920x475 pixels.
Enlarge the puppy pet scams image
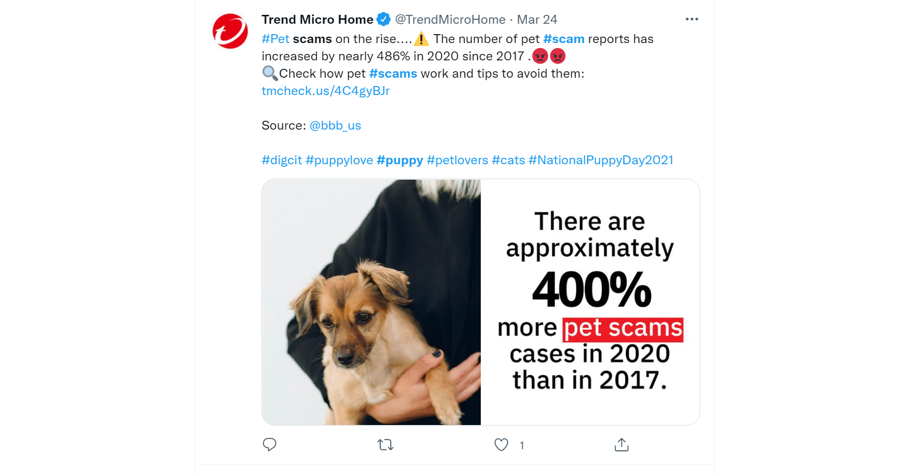[480, 302]
